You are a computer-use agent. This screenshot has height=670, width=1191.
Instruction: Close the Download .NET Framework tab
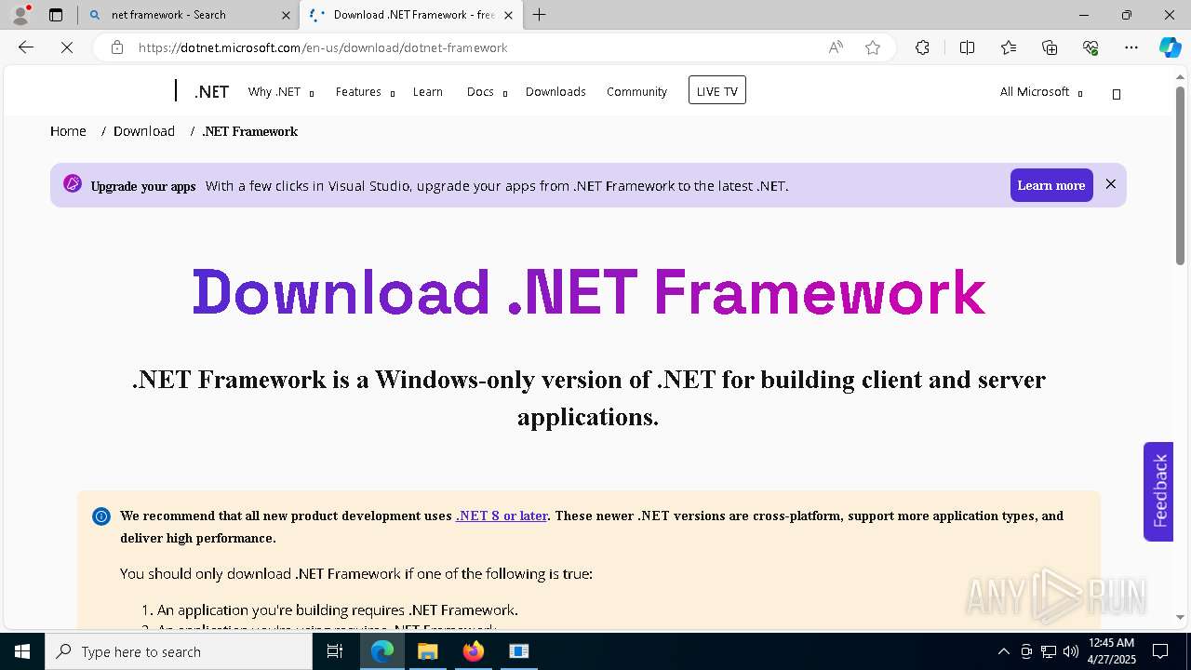[508, 15]
